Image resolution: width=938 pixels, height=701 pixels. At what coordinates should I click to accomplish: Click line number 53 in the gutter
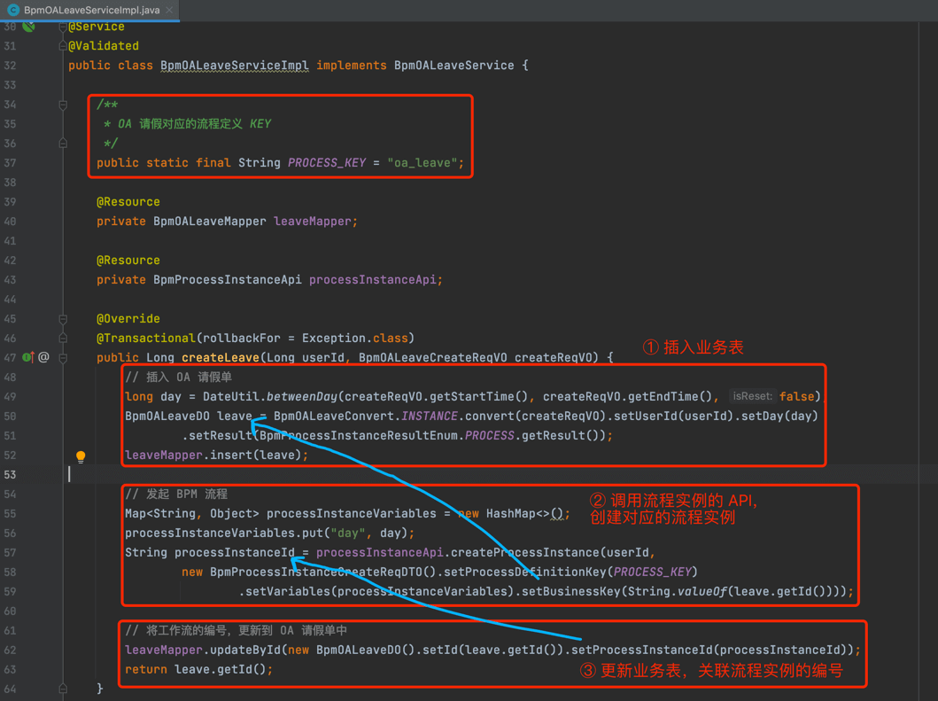point(10,474)
